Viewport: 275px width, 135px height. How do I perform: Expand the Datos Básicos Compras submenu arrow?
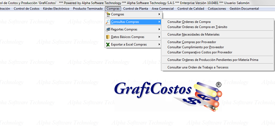(x=159, y=37)
